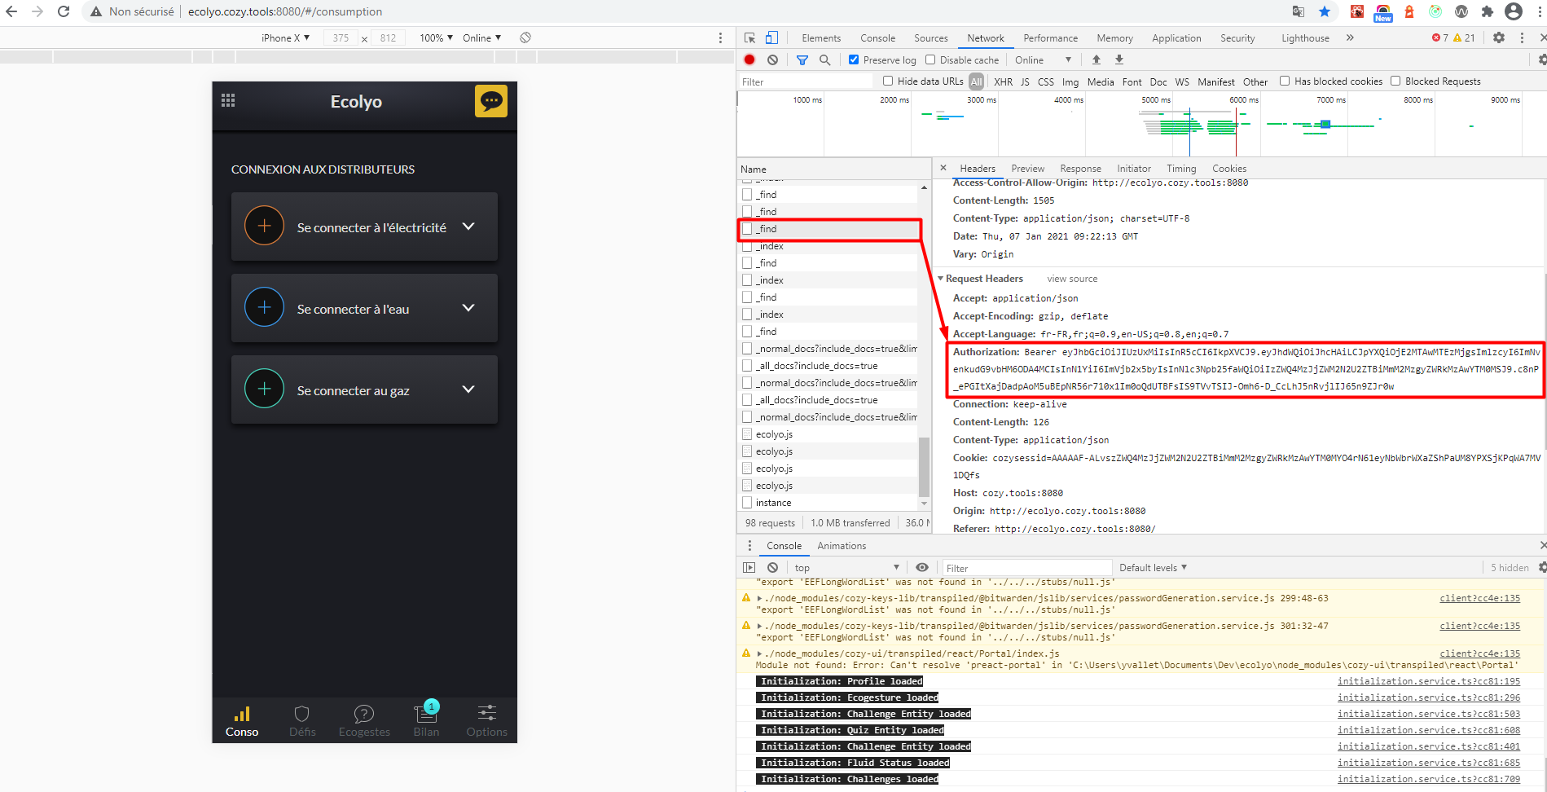Show more DevTools panels chevron
The width and height of the screenshot is (1547, 792).
(x=1350, y=37)
